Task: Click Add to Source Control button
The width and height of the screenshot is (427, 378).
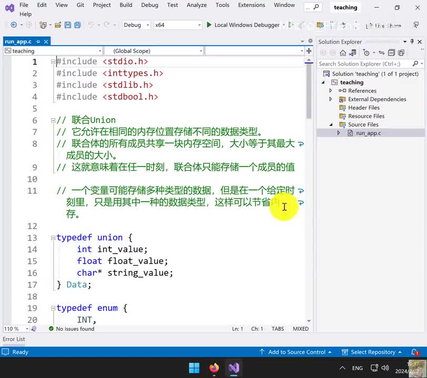Action: (x=296, y=352)
